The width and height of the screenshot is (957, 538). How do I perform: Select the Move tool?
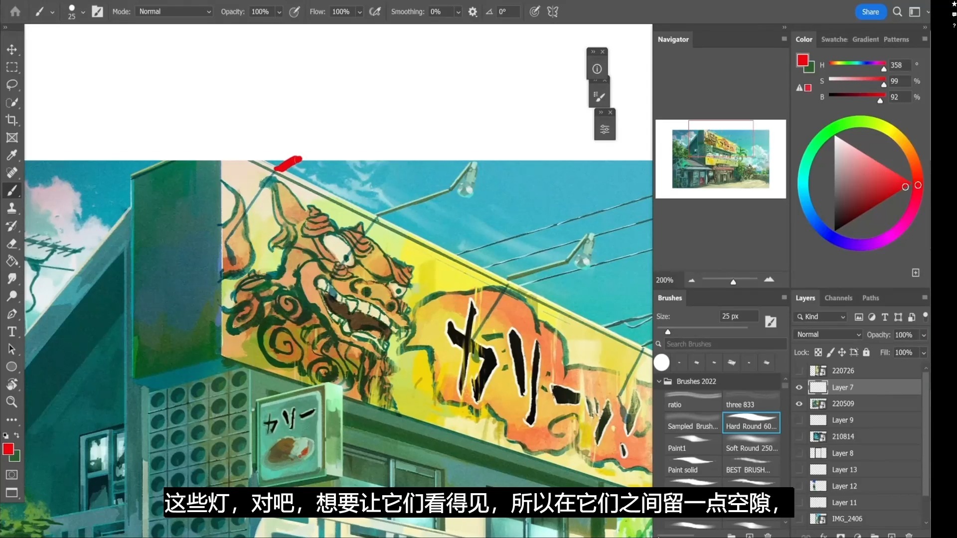pos(12,49)
